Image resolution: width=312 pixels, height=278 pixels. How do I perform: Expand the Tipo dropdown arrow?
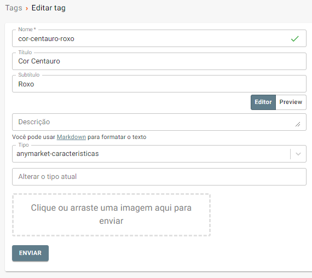point(298,154)
